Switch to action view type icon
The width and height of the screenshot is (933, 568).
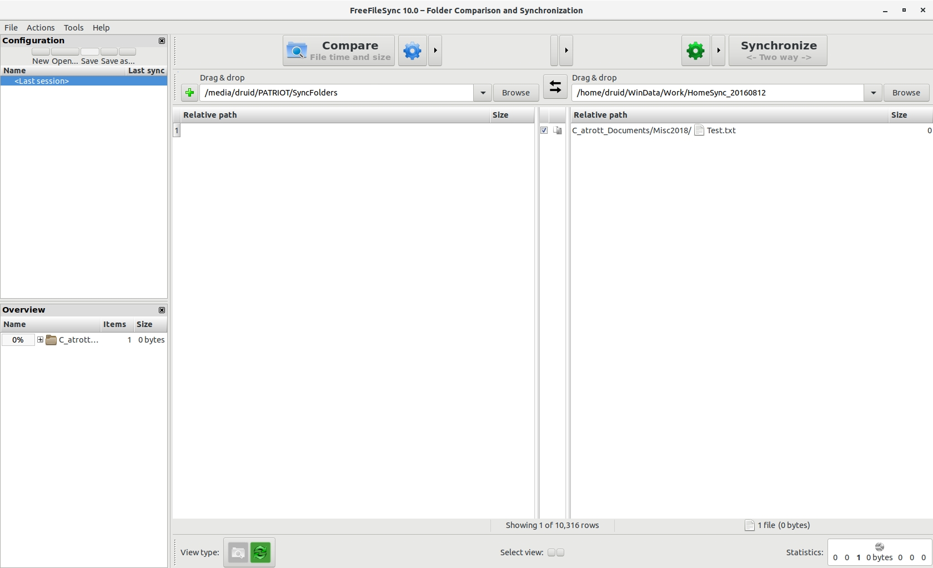click(260, 552)
